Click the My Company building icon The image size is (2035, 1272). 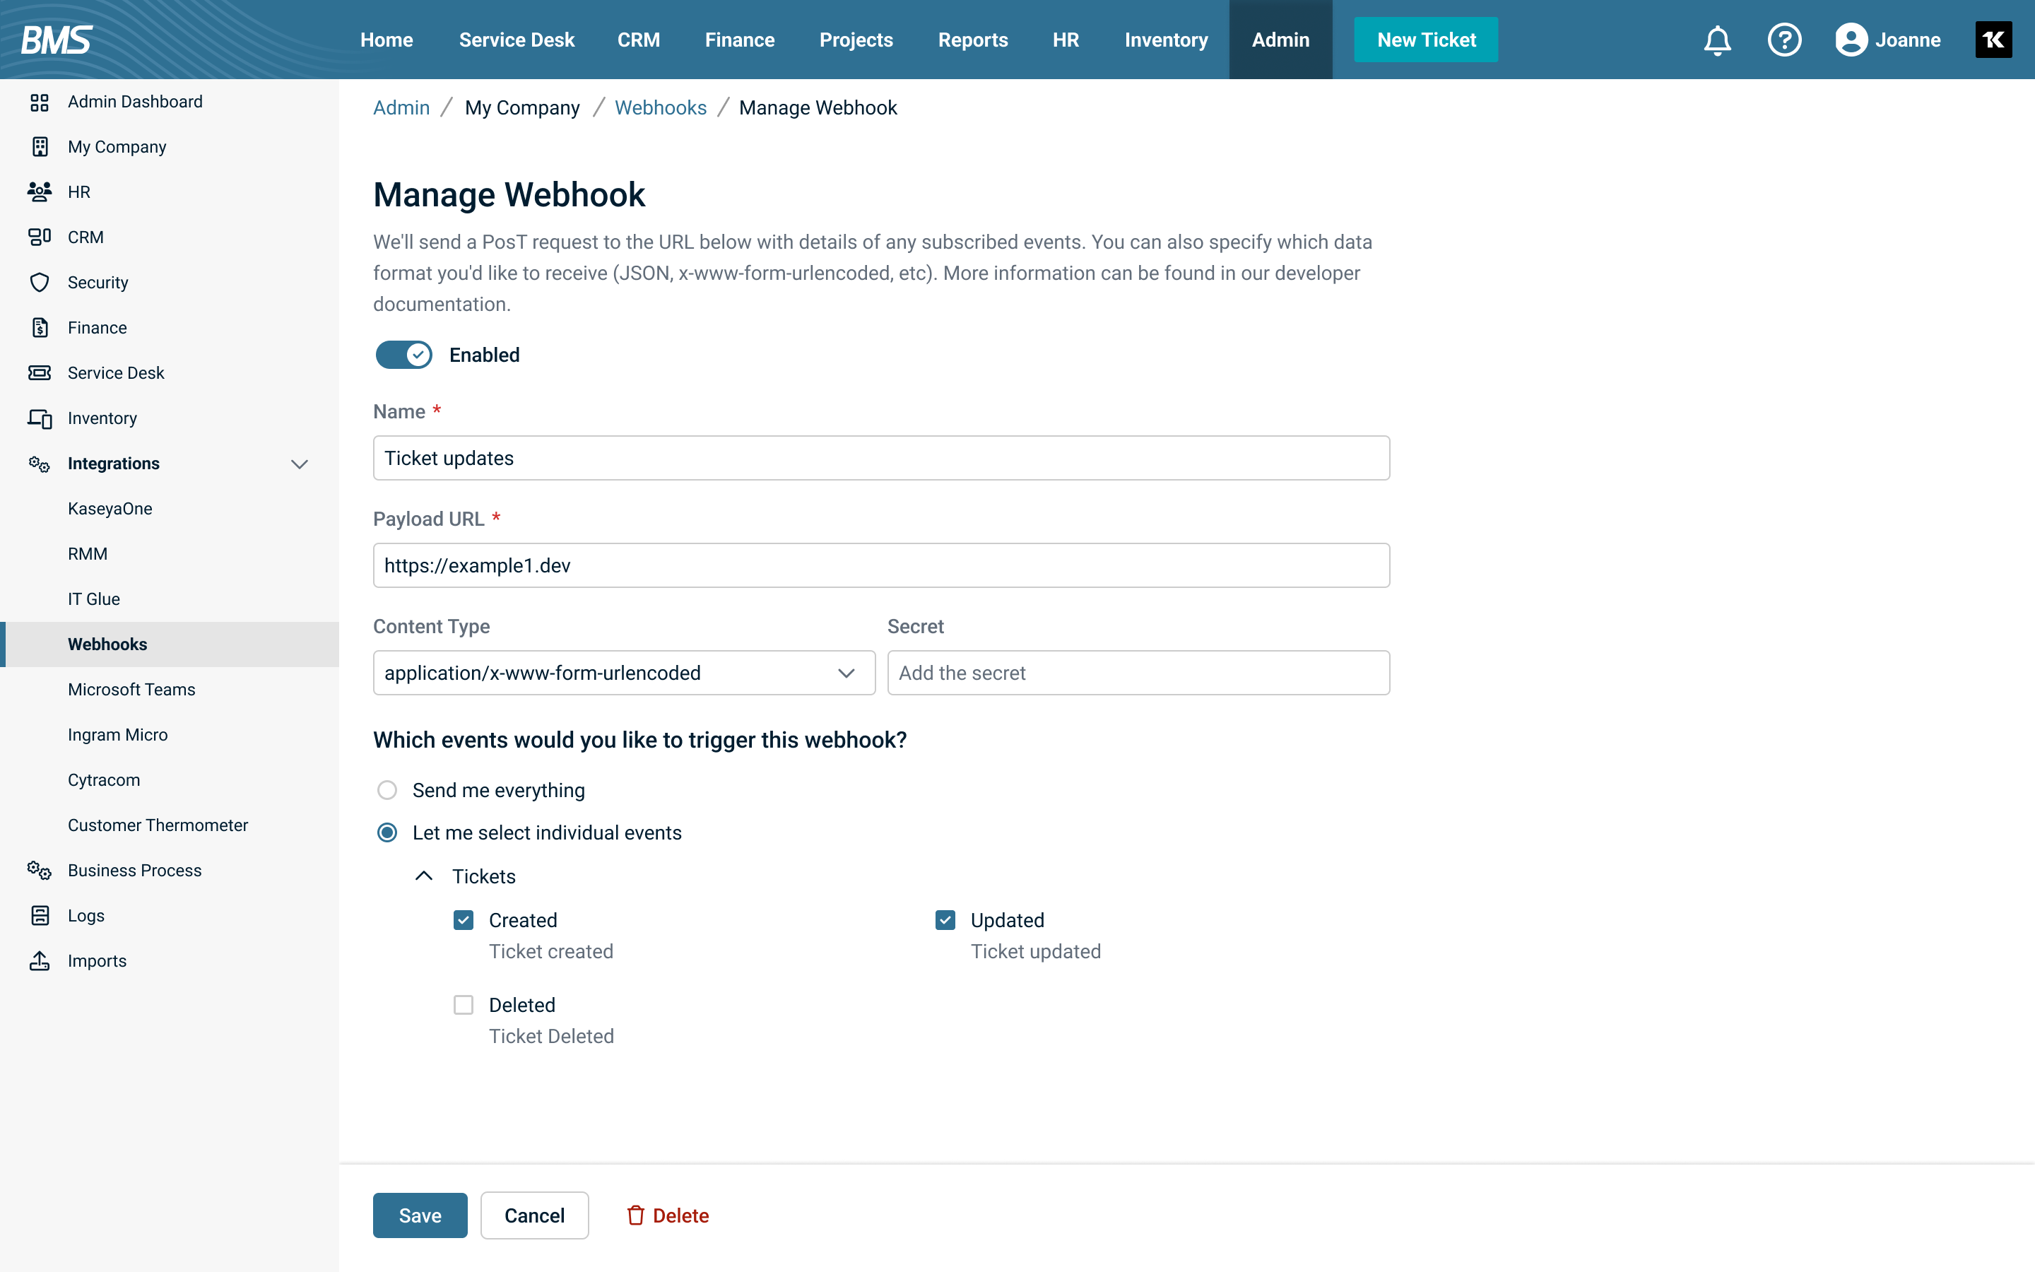click(40, 146)
